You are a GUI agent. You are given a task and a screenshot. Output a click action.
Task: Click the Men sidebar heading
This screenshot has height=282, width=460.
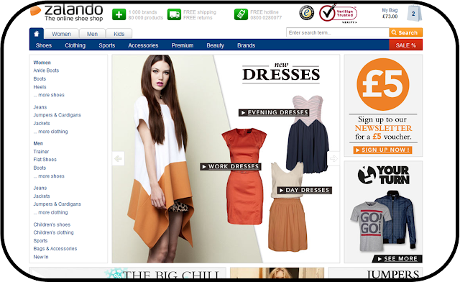(38, 143)
